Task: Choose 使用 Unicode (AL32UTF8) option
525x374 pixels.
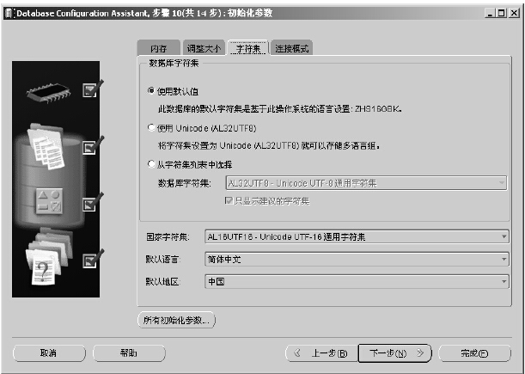Action: point(152,128)
